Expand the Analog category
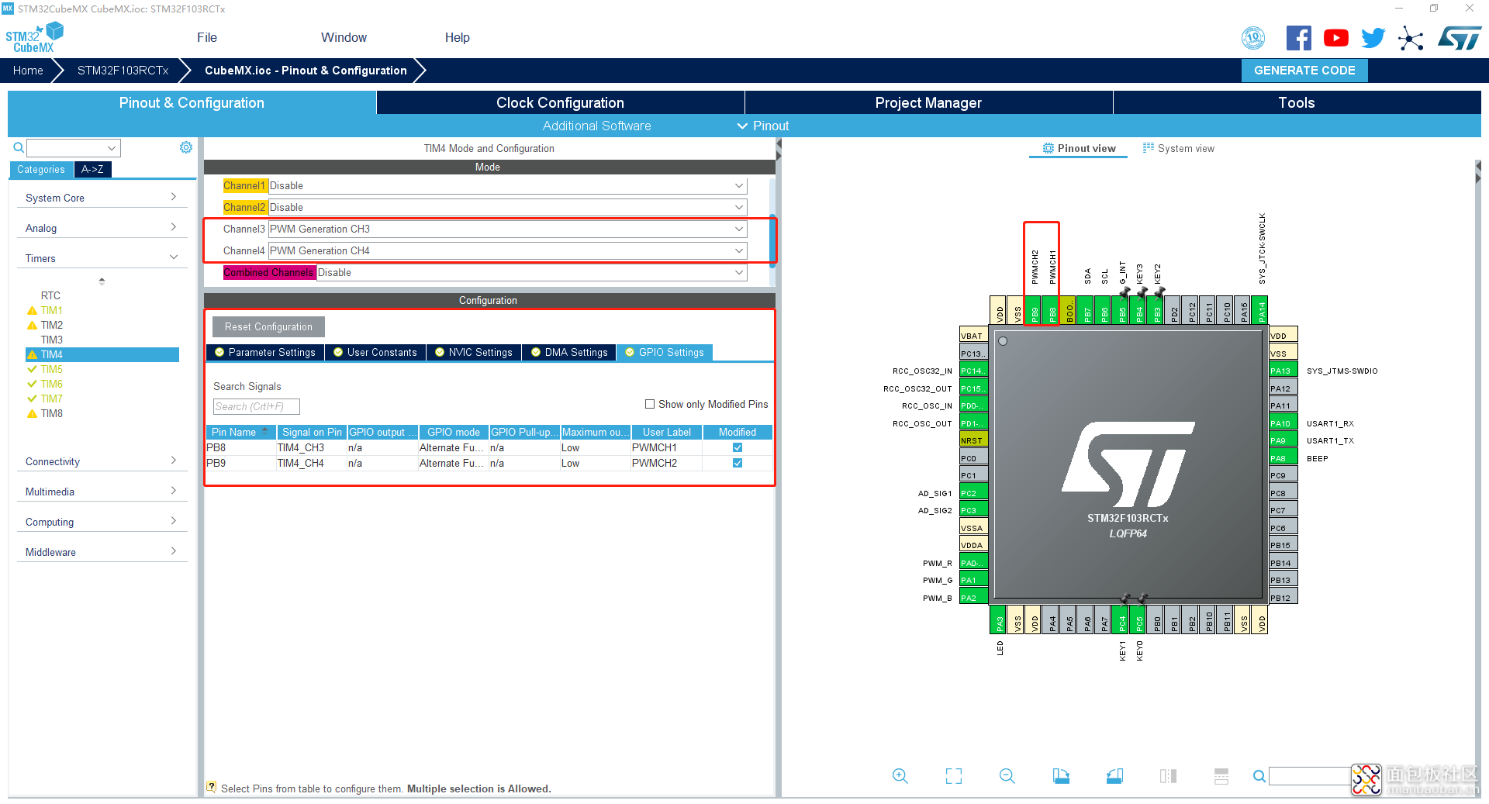1489x804 pixels. pos(102,228)
